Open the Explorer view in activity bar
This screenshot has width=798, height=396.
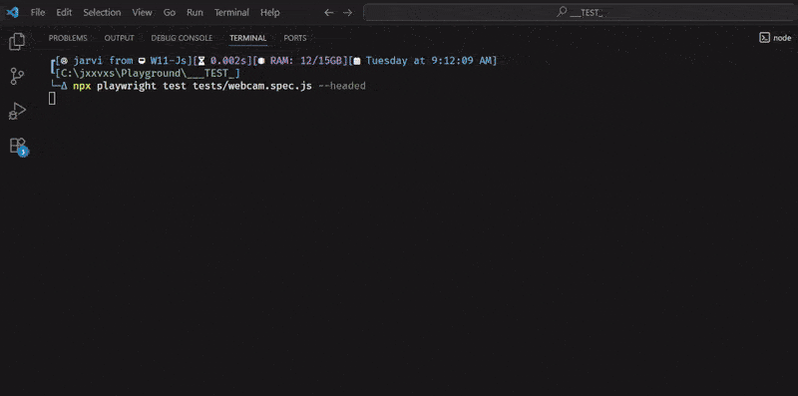click(x=17, y=42)
